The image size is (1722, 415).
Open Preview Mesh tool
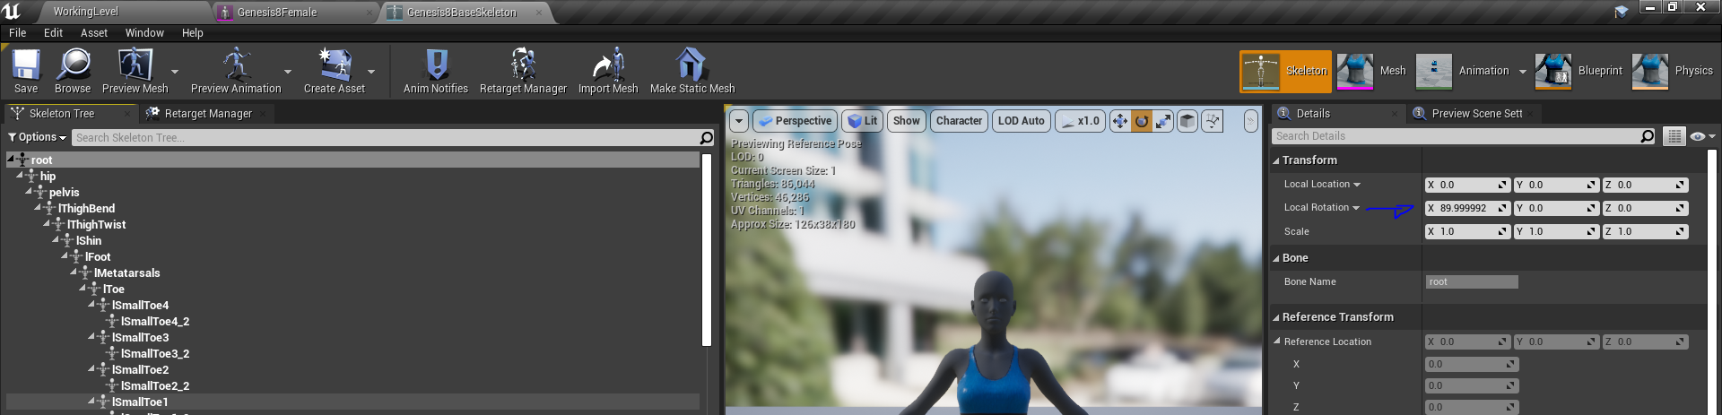pyautogui.click(x=135, y=71)
